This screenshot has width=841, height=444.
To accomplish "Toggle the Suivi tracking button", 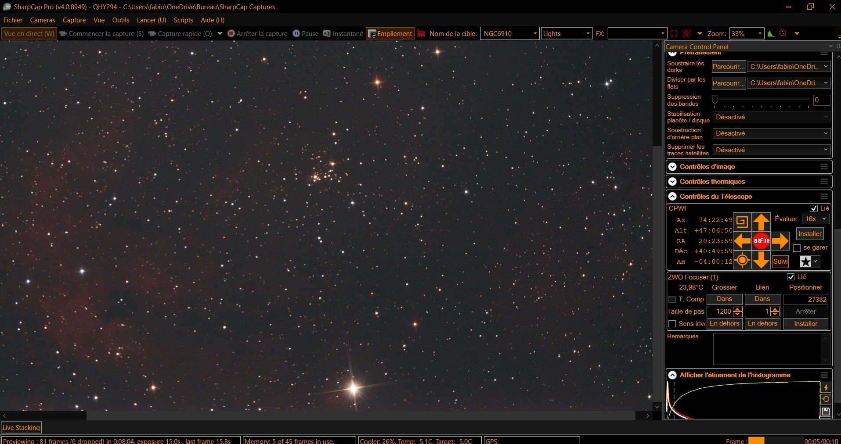I will pyautogui.click(x=780, y=261).
